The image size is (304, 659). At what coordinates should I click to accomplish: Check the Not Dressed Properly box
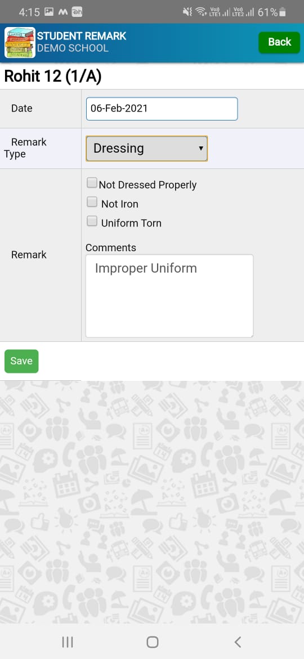tap(92, 183)
